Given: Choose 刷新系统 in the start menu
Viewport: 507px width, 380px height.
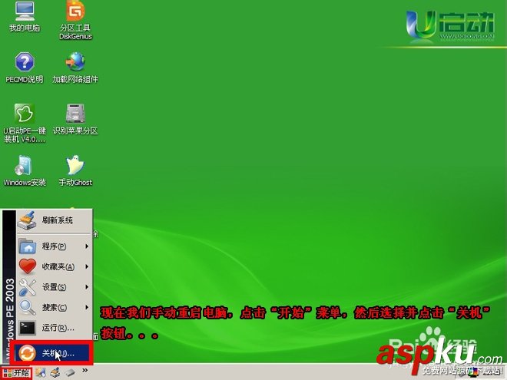Looking at the screenshot, I should pos(55,220).
